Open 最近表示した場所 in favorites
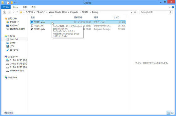The image size is (176, 116). pyautogui.click(x=17, y=29)
